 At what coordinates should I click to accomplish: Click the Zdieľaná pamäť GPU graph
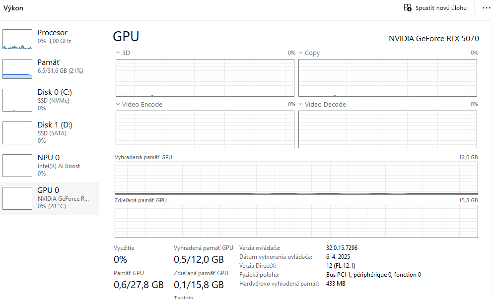coord(296,221)
